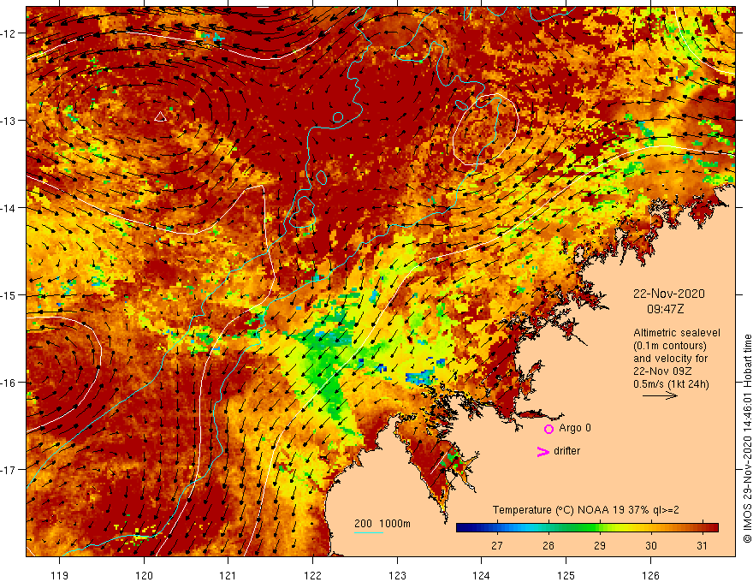
Task: Click the longitude label 123
Action: click(397, 575)
